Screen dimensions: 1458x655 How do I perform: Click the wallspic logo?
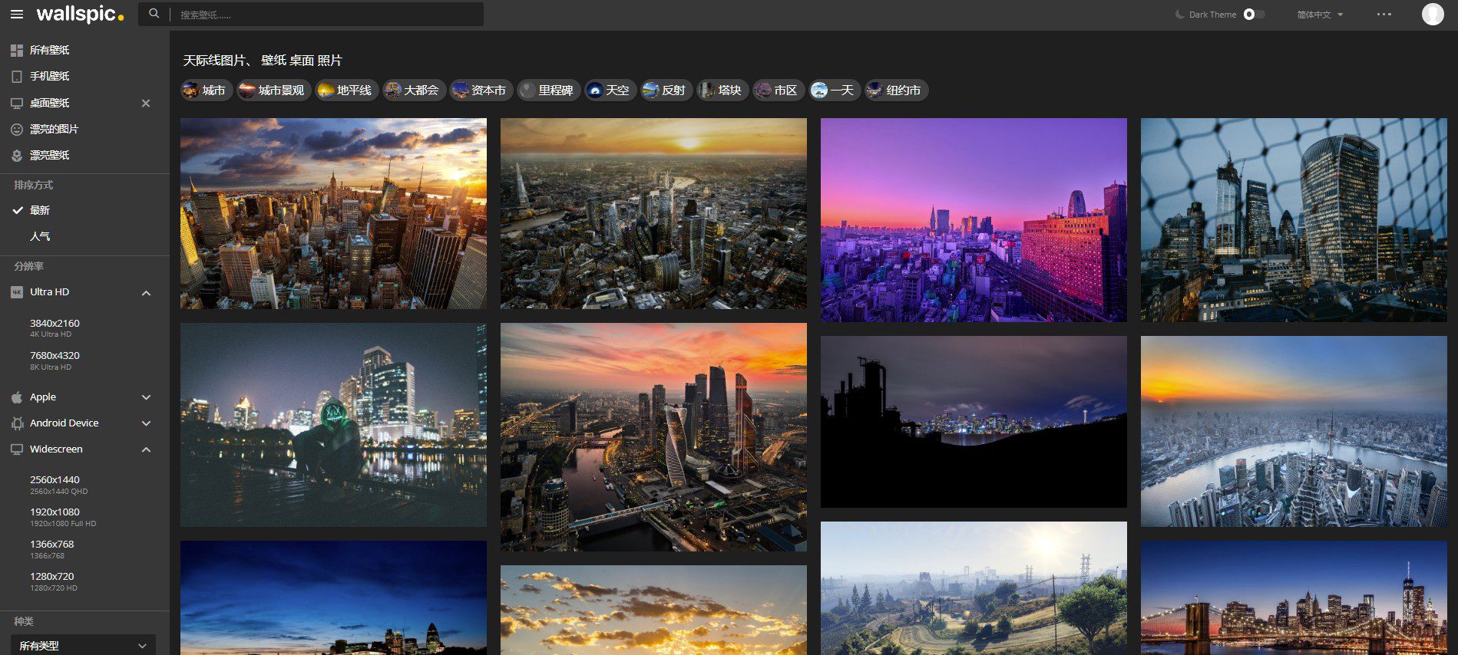pyautogui.click(x=80, y=15)
